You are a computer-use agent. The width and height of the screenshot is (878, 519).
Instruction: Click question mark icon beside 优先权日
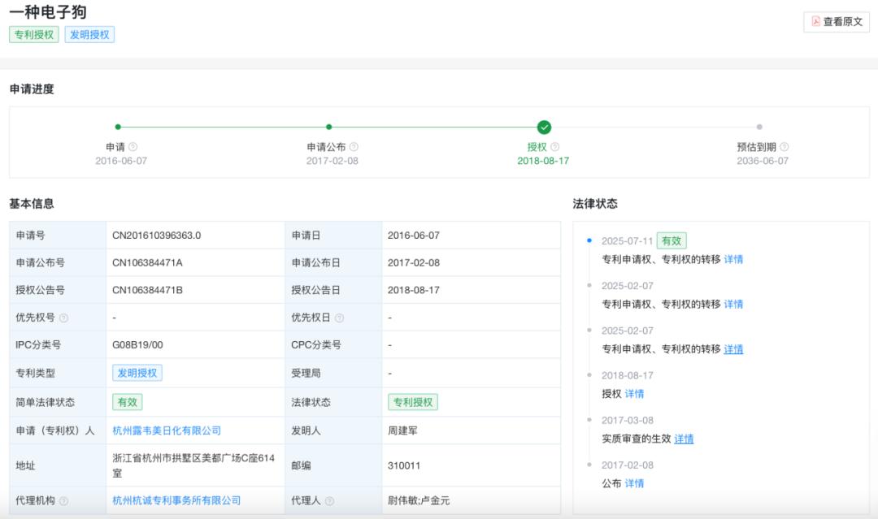point(339,318)
